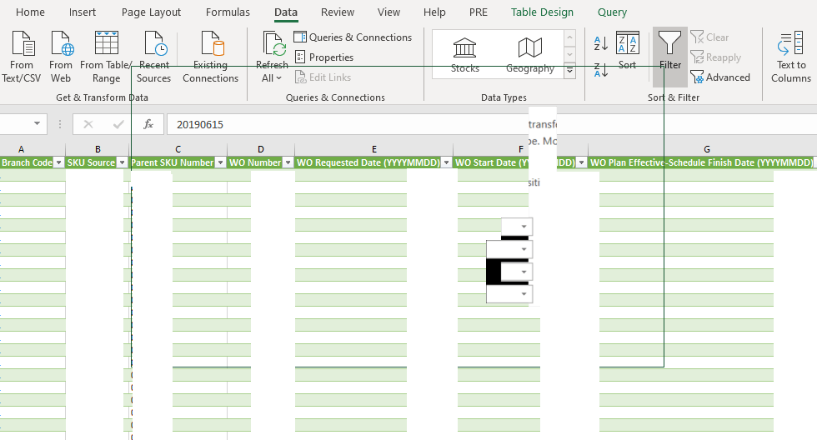
Task: Open WO Requested Date filter dropdown
Action: pos(446,162)
